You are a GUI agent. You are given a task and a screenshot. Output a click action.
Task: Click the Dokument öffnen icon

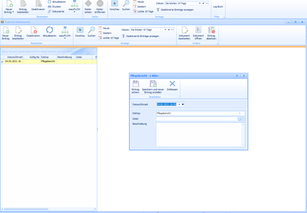(198, 31)
